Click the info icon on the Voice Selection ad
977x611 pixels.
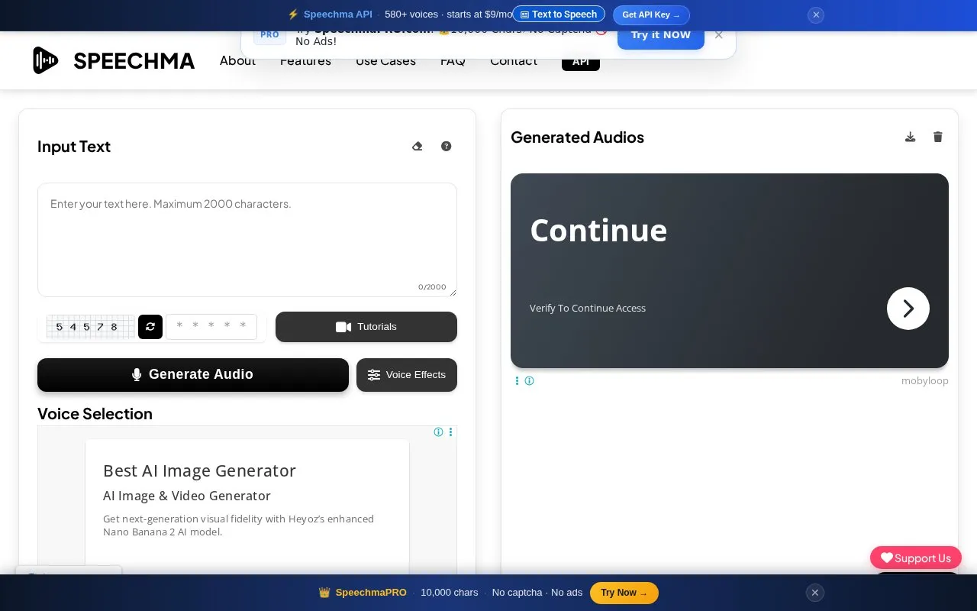(438, 432)
